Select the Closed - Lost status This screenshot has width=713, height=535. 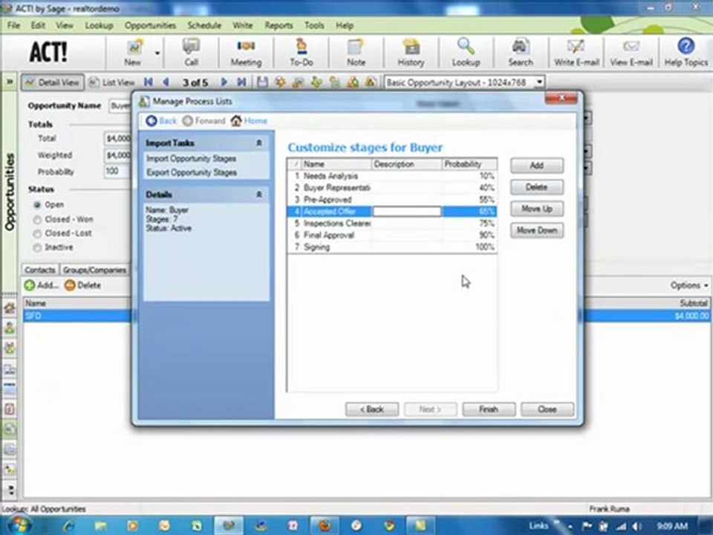pyautogui.click(x=38, y=234)
